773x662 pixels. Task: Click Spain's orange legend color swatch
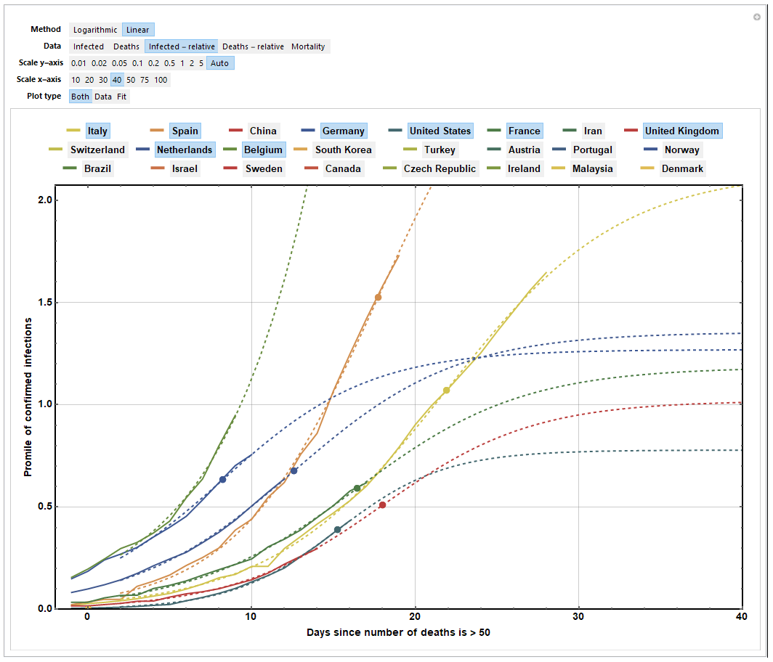click(157, 131)
